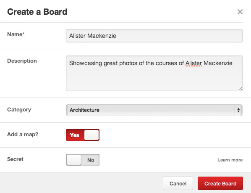Click the Secret label
Viewport: 251px width, 193px height.
tap(15, 159)
